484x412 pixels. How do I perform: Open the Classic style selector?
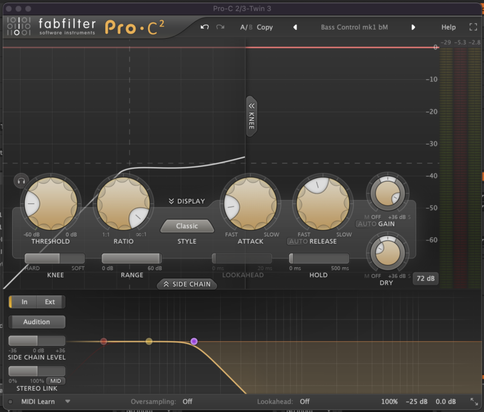pyautogui.click(x=187, y=226)
